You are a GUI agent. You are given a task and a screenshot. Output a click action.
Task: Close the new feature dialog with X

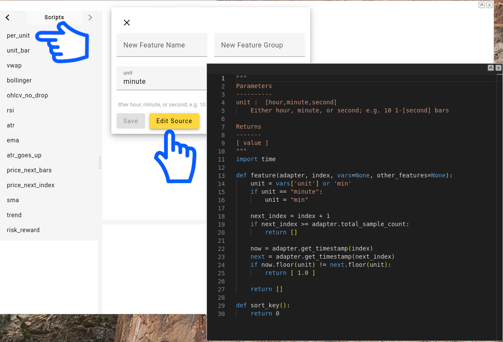coord(127,23)
